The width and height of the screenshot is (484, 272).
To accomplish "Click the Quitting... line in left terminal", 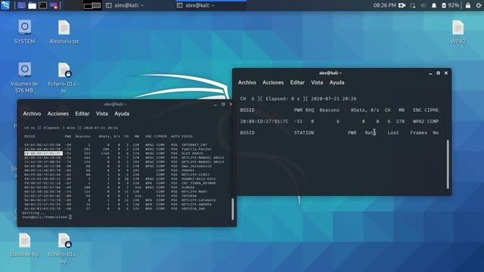I will 33,213.
